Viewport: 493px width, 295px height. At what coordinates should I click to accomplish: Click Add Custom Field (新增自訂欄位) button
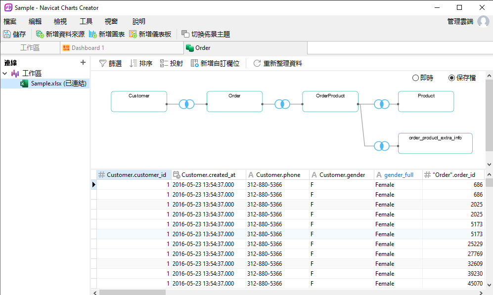pyautogui.click(x=215, y=63)
